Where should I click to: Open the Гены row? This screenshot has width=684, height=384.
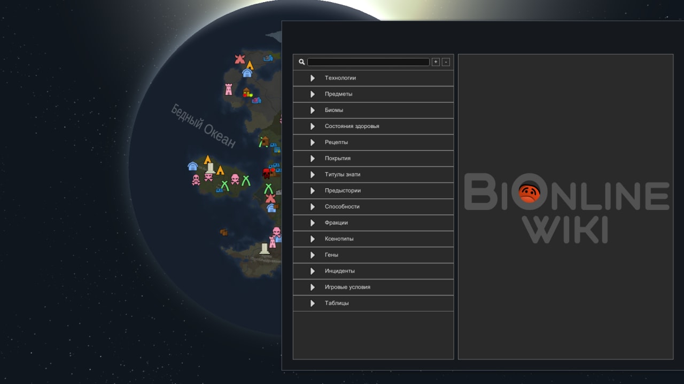373,255
